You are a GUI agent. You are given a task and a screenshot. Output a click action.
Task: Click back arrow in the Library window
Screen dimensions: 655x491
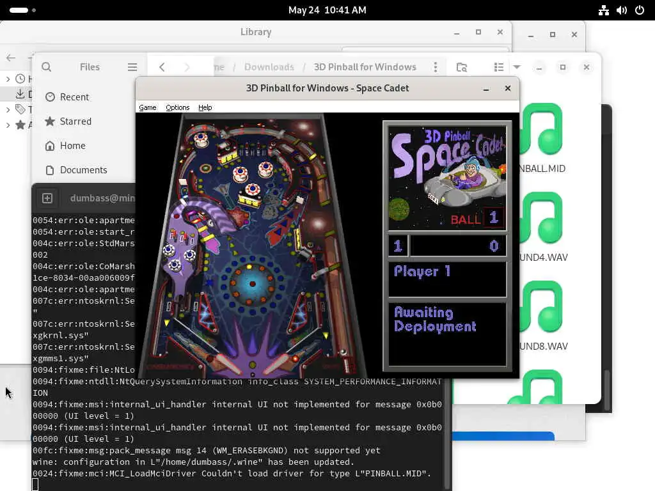click(11, 58)
